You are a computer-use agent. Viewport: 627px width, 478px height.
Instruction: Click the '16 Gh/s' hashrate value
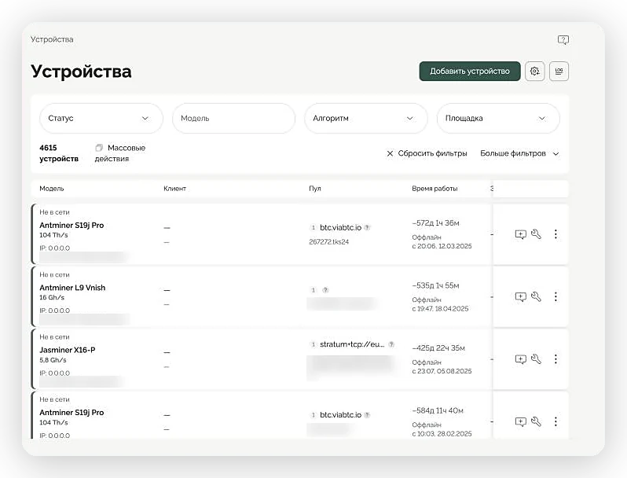[52, 298]
